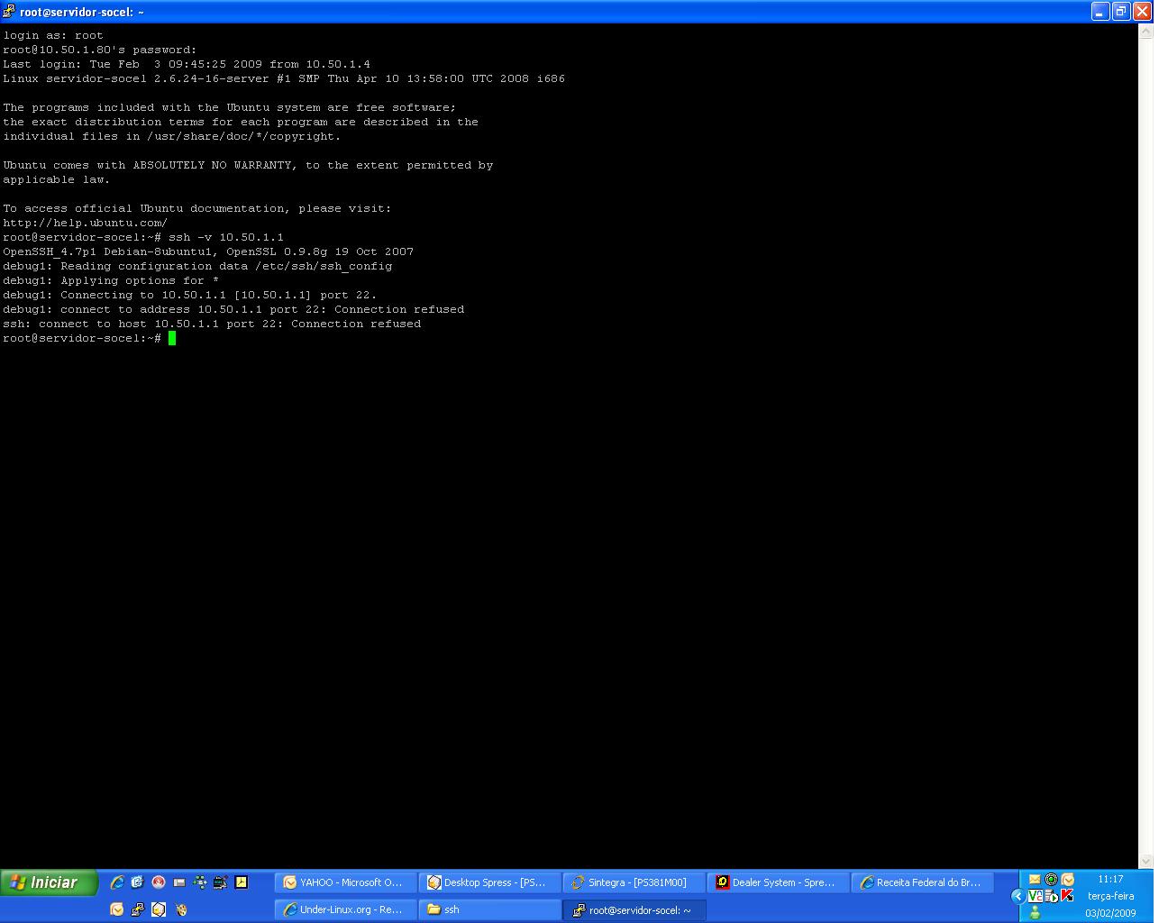Minimize the PuTTY terminal window

tap(1100, 12)
